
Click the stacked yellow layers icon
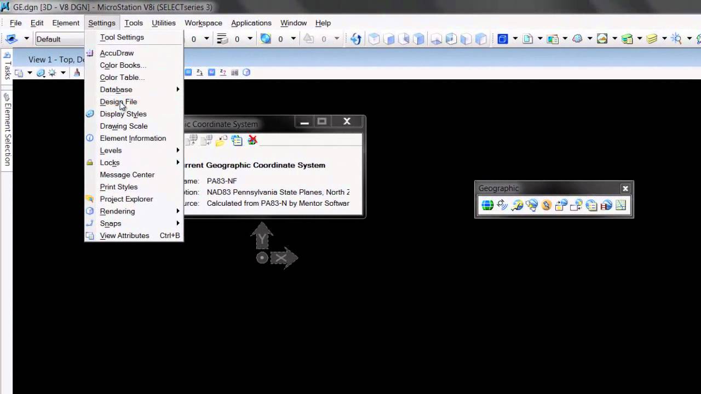point(652,39)
